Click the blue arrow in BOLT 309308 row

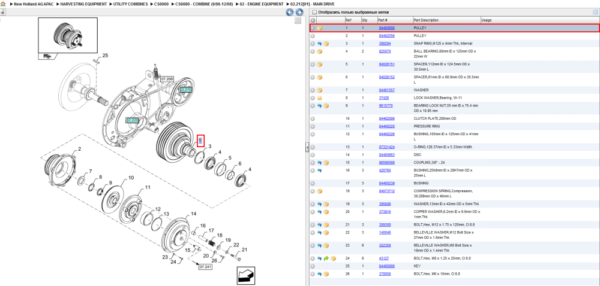click(320, 225)
